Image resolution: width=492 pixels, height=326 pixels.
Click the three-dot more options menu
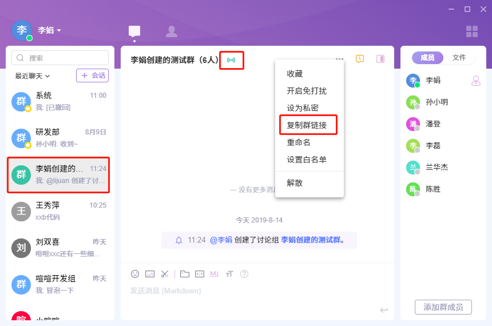pos(340,58)
